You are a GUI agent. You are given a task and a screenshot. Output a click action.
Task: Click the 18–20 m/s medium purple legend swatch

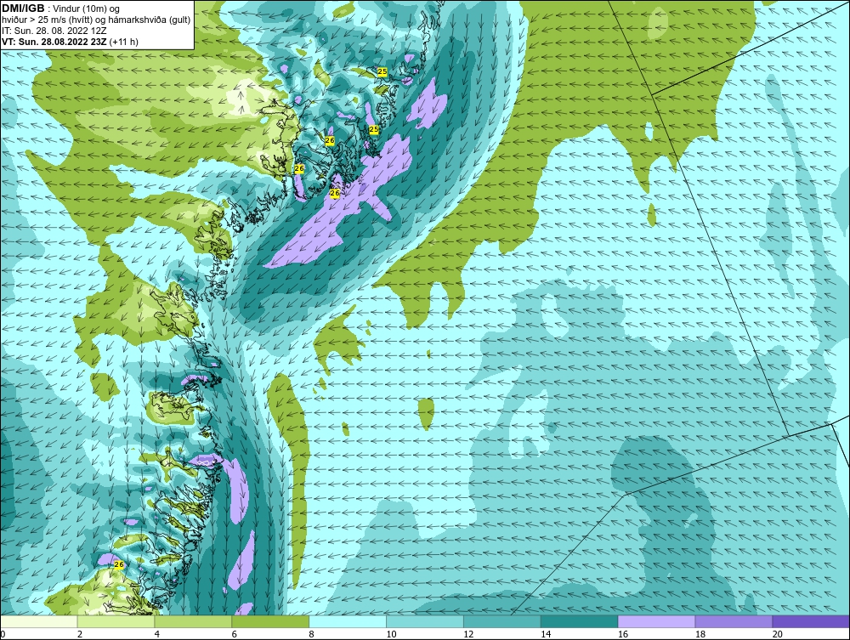click(x=734, y=621)
